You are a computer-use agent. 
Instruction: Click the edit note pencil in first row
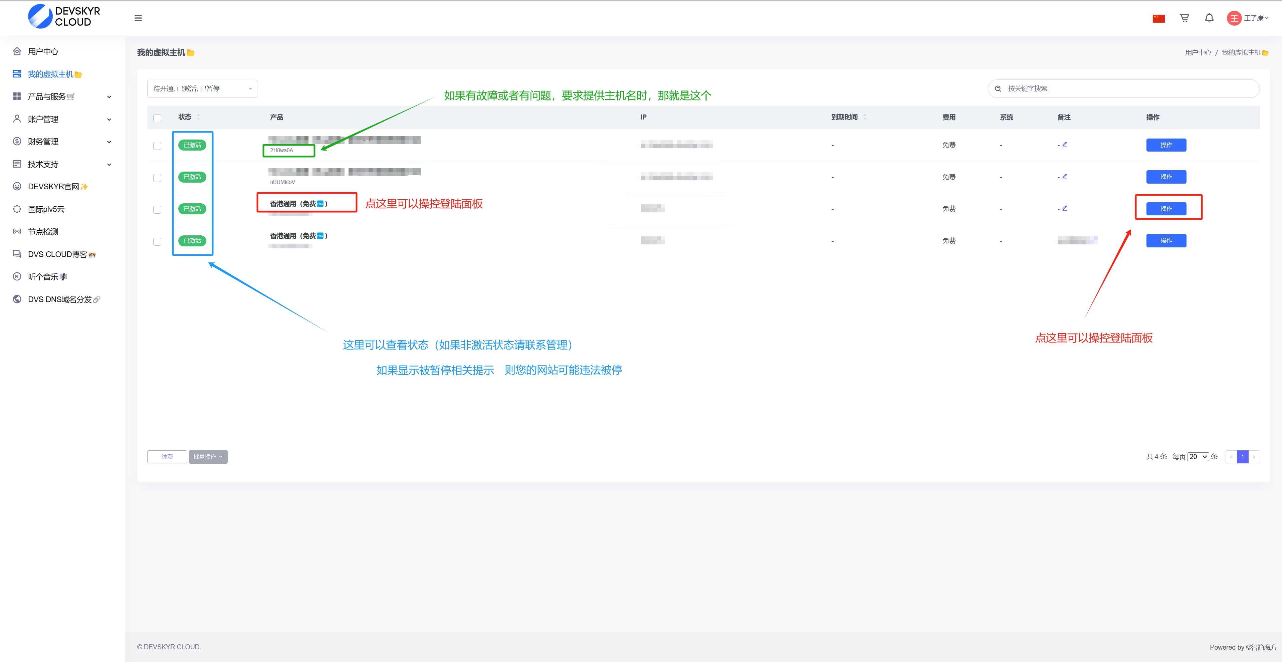point(1065,144)
